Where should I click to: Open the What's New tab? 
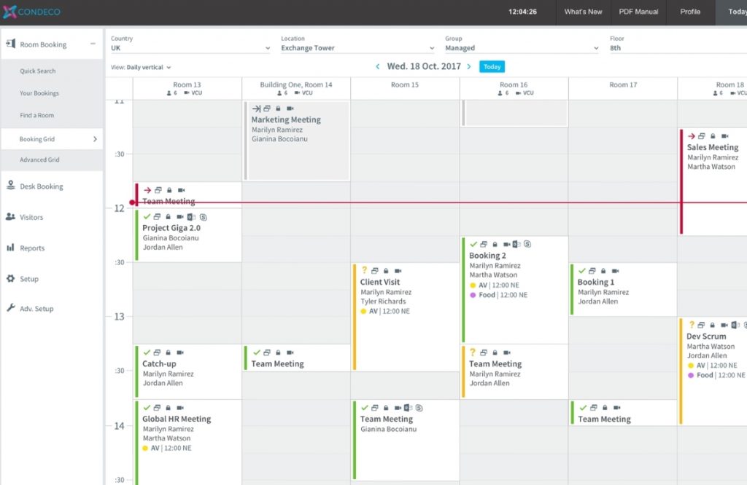tap(583, 12)
